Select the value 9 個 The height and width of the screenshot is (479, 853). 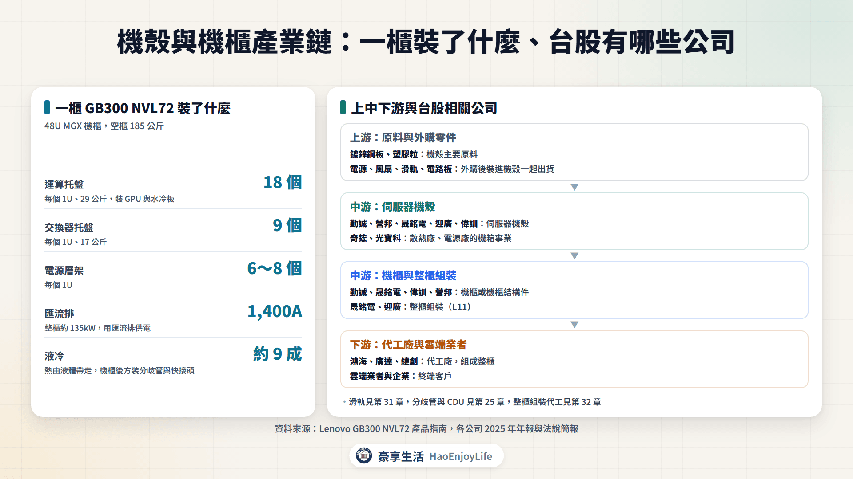pos(287,225)
